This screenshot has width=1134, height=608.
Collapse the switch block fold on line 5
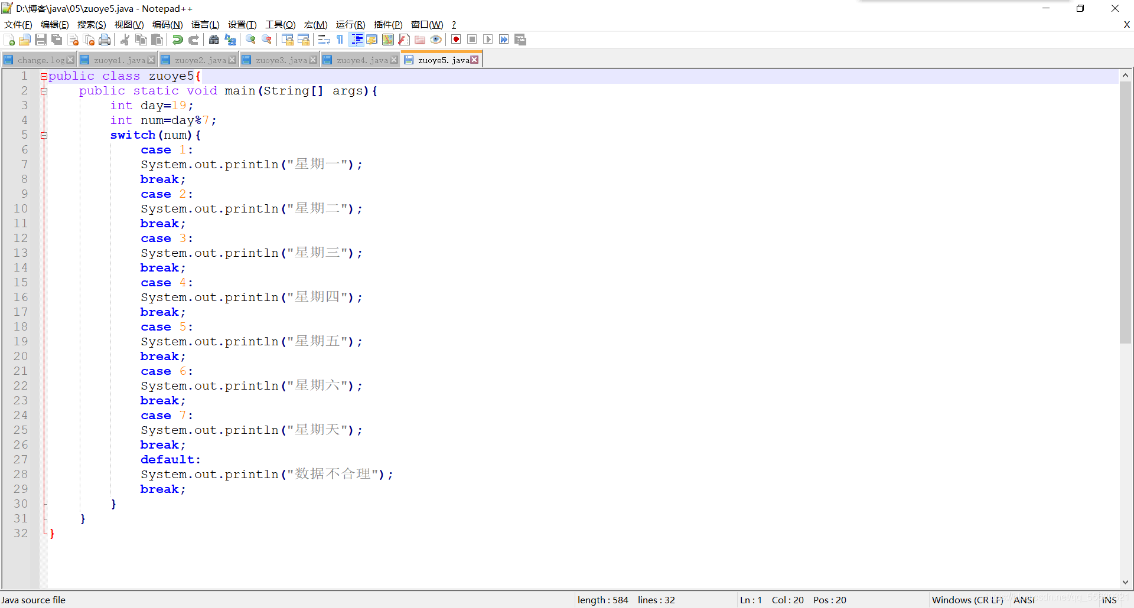(44, 135)
